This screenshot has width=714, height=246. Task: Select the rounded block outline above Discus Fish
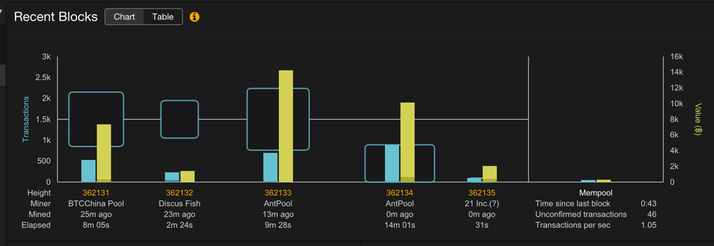(179, 120)
